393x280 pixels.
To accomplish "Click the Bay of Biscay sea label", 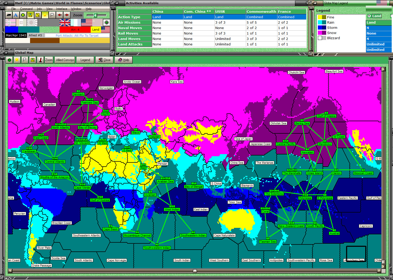I will 88,127.
